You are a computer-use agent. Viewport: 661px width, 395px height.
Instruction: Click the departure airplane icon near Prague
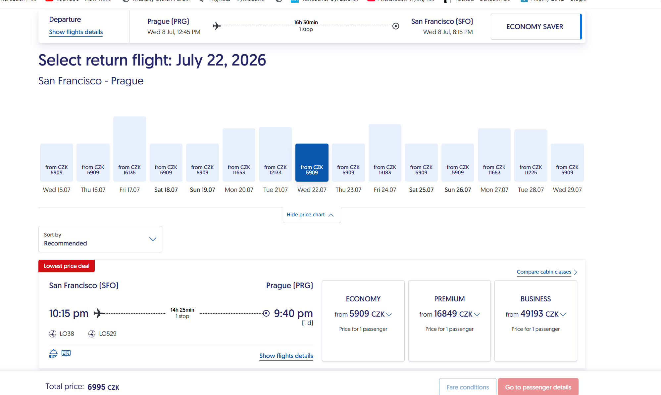tap(217, 26)
